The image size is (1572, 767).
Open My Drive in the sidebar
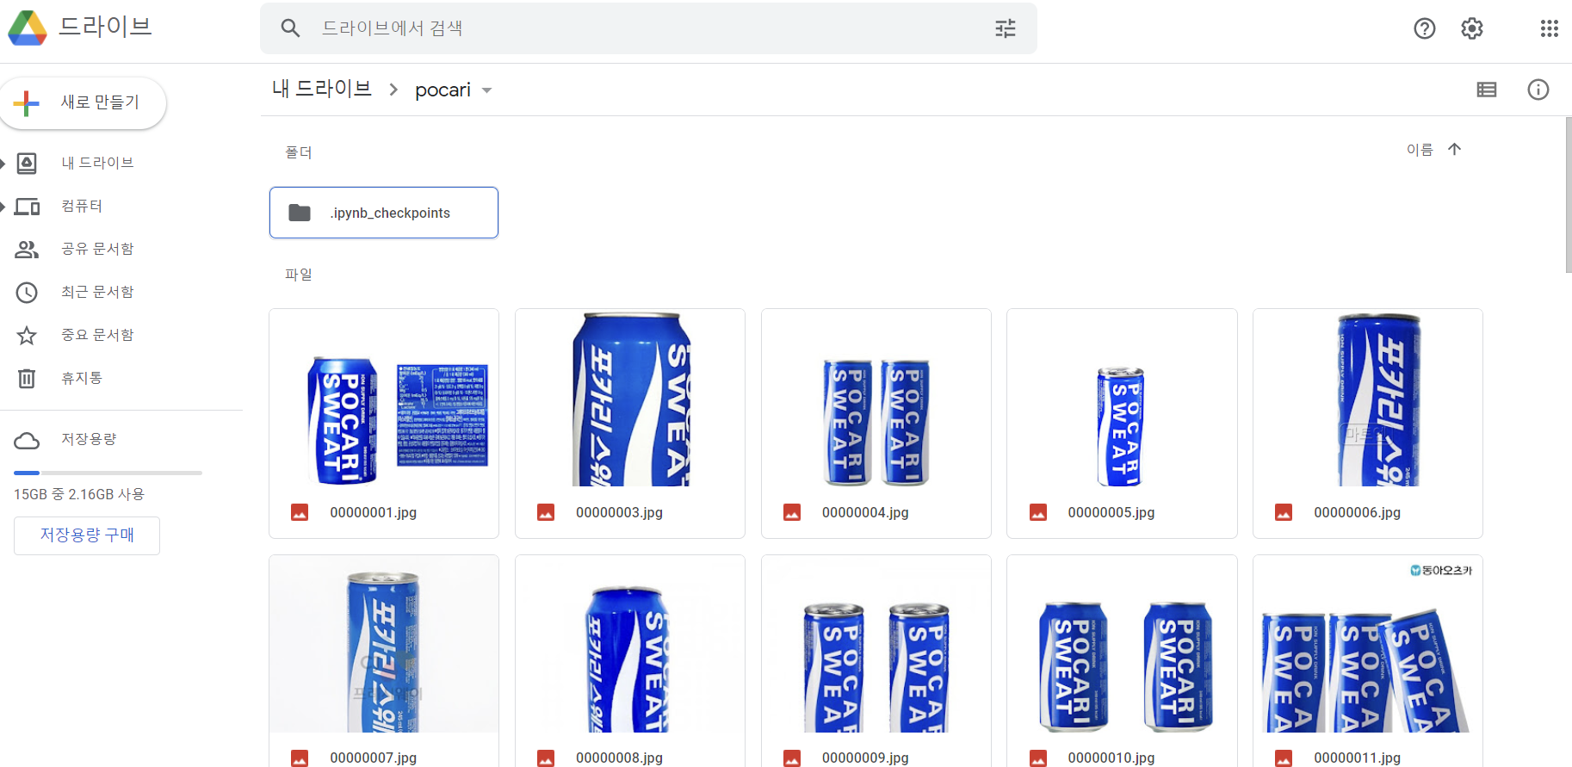pos(97,163)
